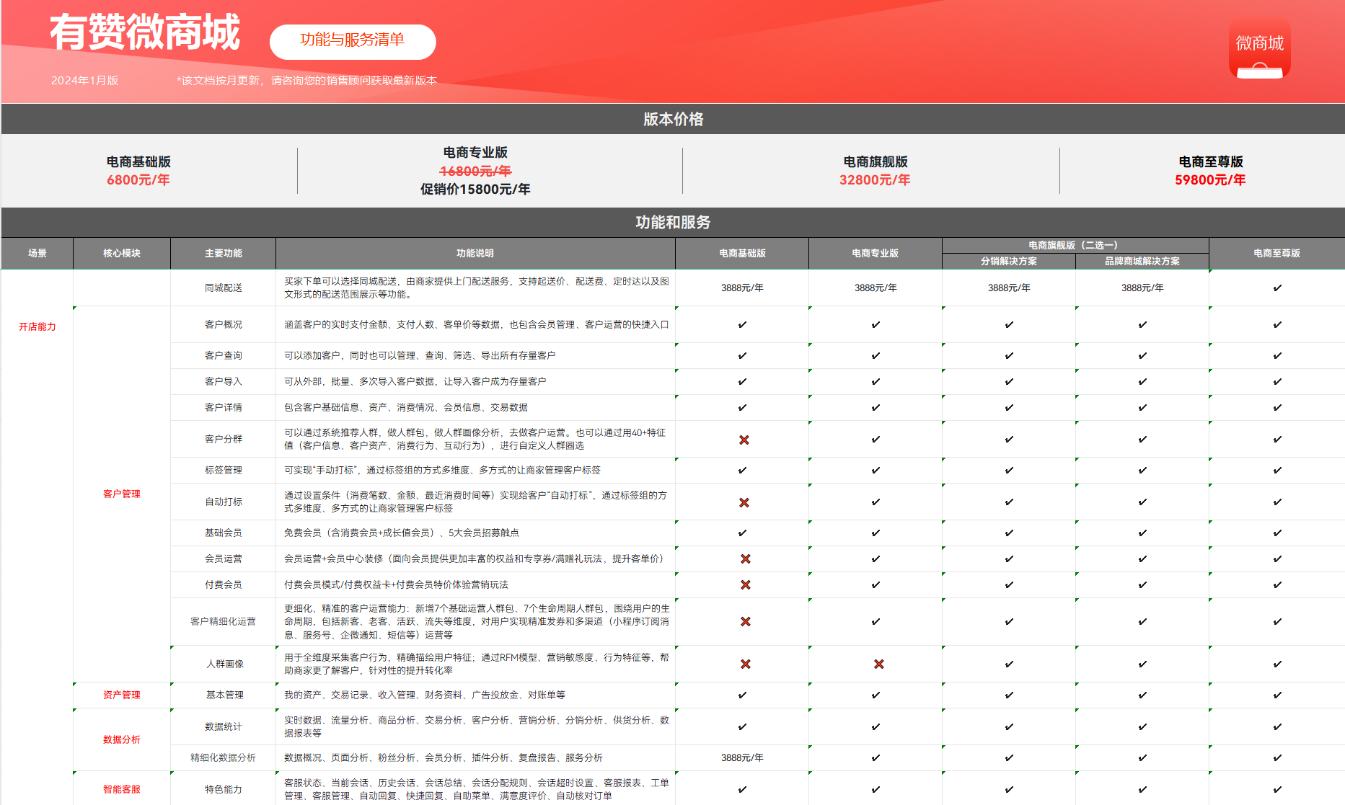Click checkmark for 客户分群 in 电商专业版

coord(876,439)
